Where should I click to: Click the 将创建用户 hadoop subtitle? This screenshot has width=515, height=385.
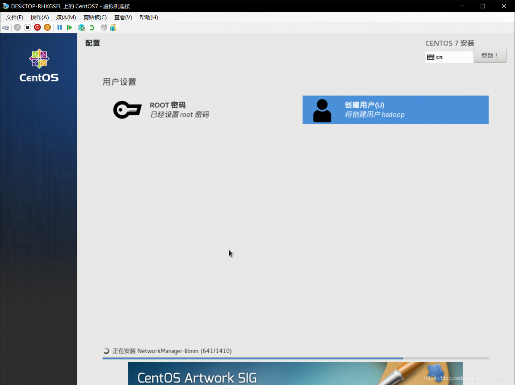coord(375,115)
